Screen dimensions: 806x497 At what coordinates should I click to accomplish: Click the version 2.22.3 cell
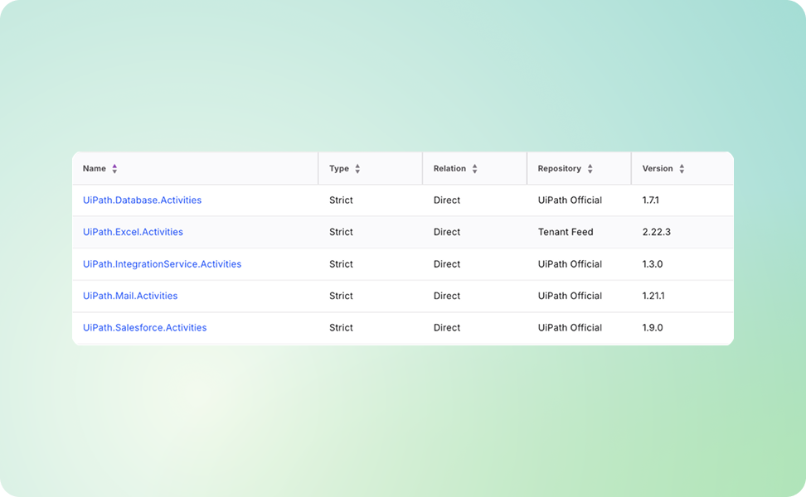(x=656, y=232)
